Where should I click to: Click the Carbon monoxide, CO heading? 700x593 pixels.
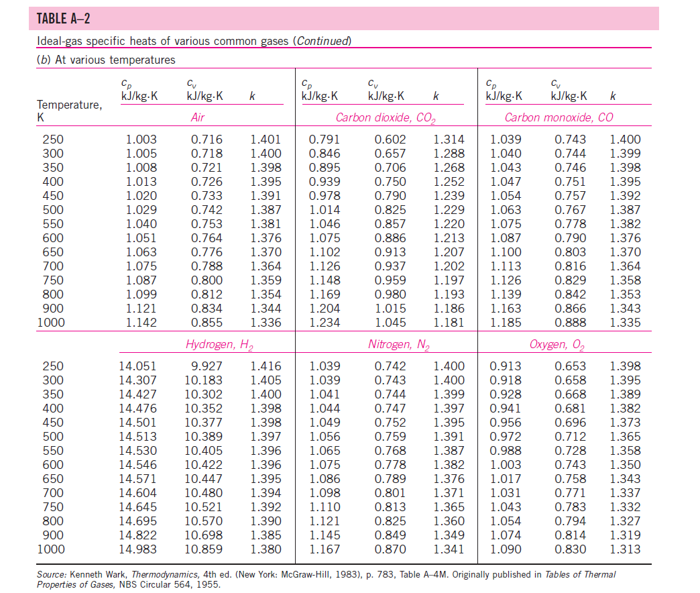[559, 117]
